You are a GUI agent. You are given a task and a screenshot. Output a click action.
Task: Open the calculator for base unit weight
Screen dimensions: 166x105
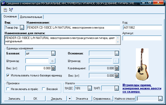tap(53, 68)
